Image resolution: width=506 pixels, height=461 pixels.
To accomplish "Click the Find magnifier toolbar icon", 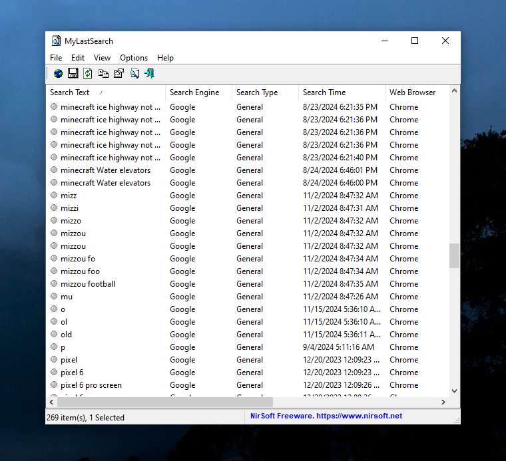I will pyautogui.click(x=134, y=73).
